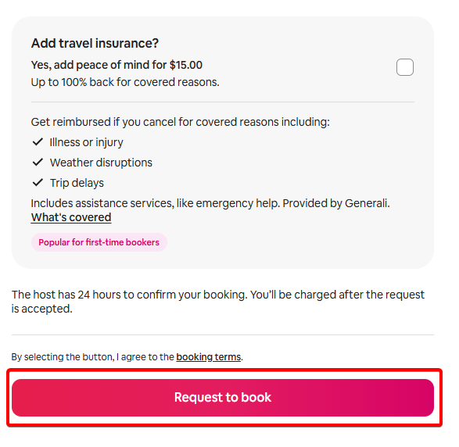Viewport: 459px width, 447px height.
Task: Click the Trip delays list item
Action: click(77, 183)
